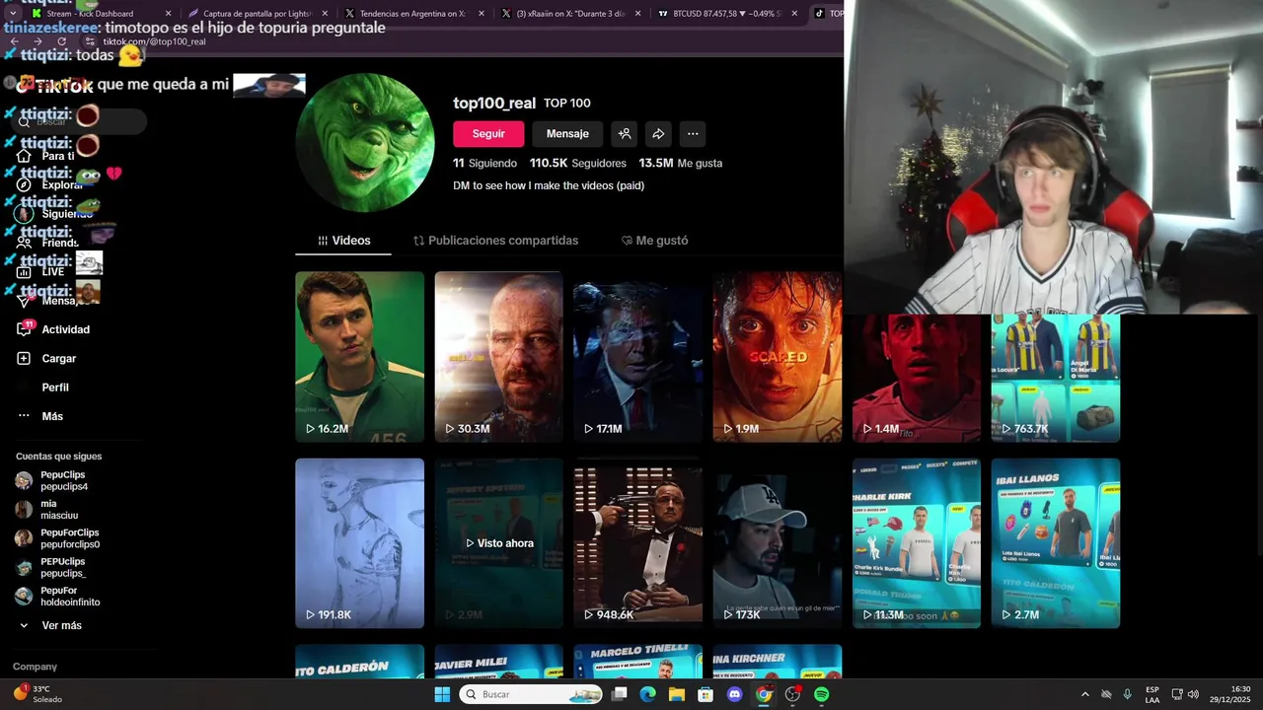Screen dimensions: 1263x710
Task: Go to Perfil in the sidebar
Action: (55, 388)
